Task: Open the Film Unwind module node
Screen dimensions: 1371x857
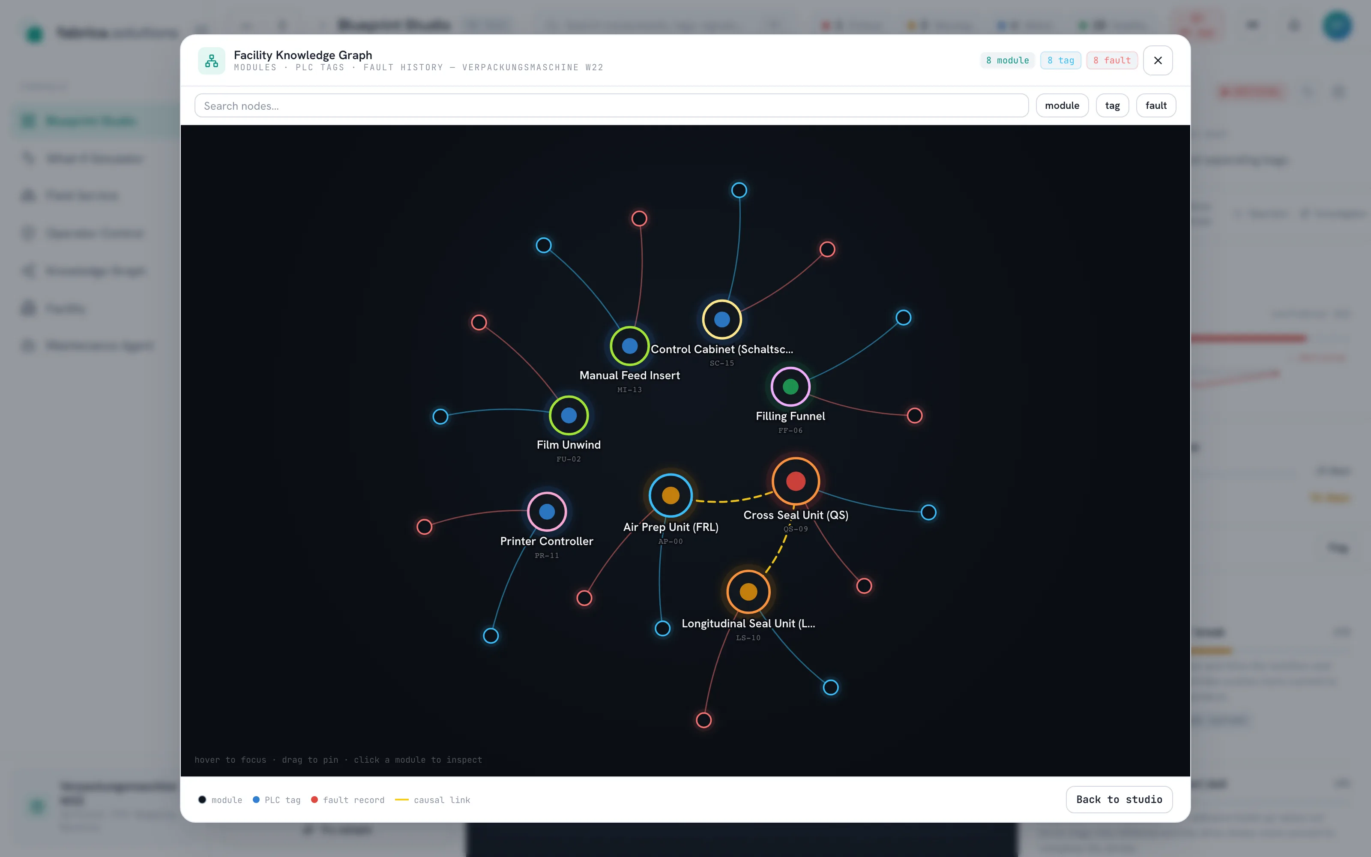Action: click(x=569, y=416)
